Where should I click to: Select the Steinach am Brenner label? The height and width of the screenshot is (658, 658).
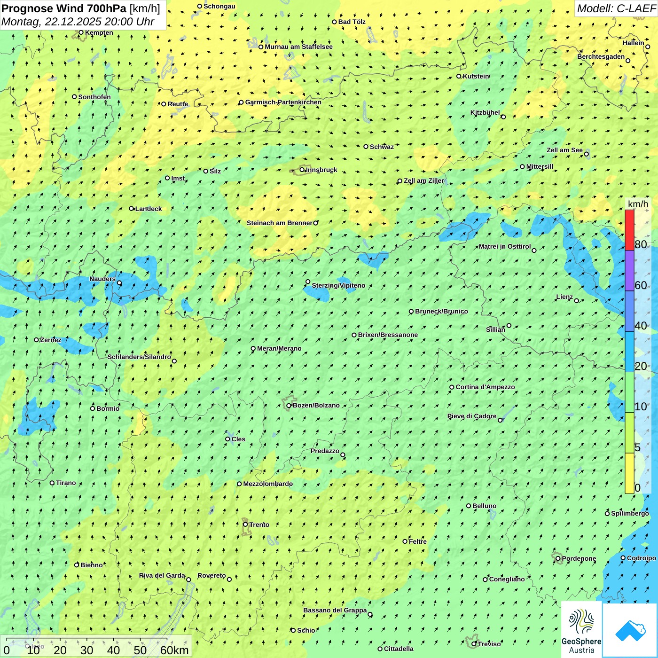pyautogui.click(x=280, y=223)
